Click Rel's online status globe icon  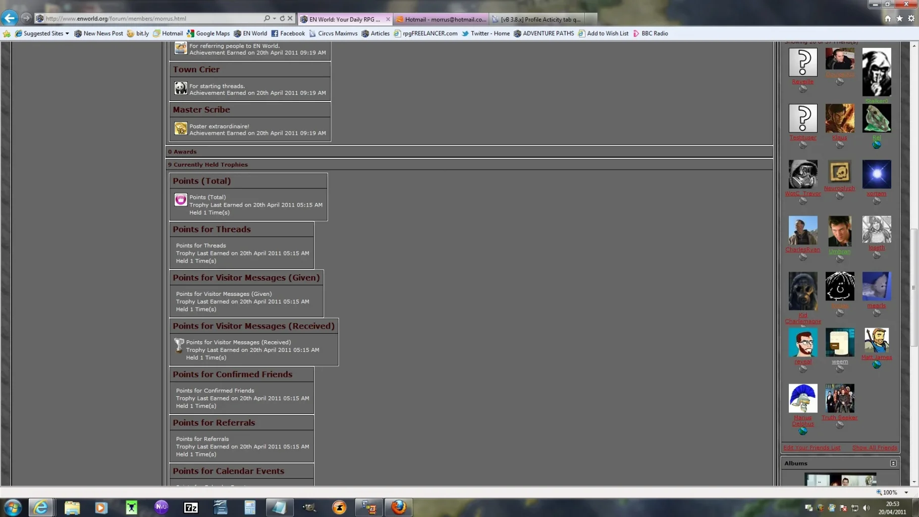tap(877, 145)
